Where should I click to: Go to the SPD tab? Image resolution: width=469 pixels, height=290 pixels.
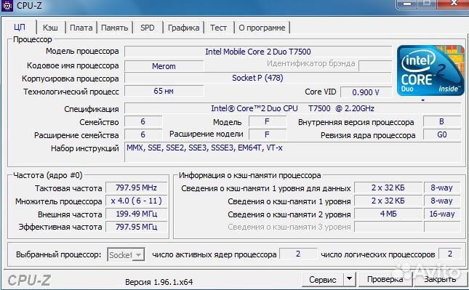[x=148, y=28]
